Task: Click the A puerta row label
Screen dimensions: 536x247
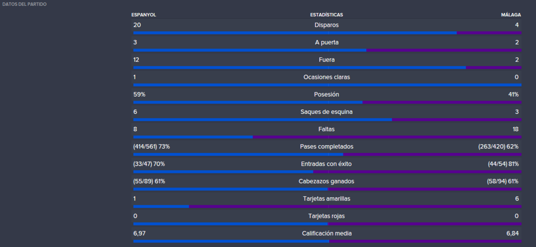Action: pyautogui.click(x=327, y=42)
